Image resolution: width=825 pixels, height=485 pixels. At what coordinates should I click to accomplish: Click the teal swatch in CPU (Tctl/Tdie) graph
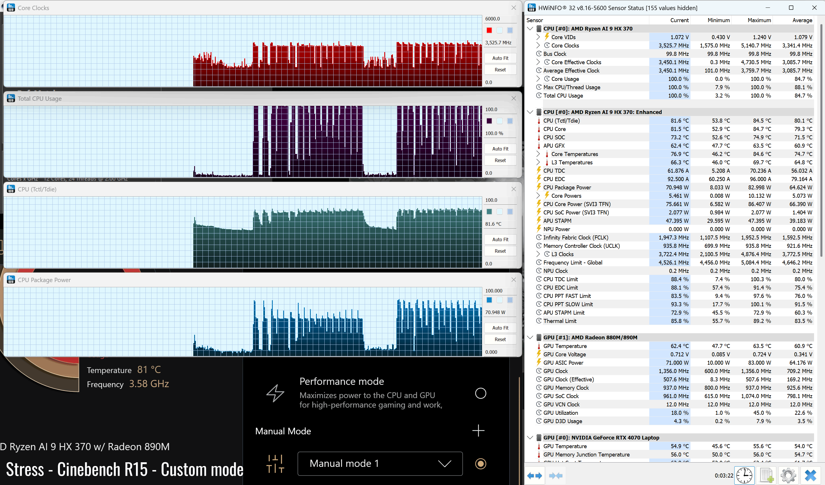[489, 211]
